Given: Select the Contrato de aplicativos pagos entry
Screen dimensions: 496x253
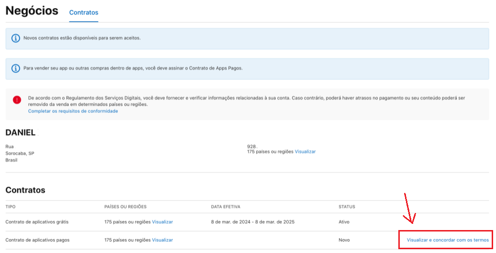Looking at the screenshot, I should [x=37, y=240].
